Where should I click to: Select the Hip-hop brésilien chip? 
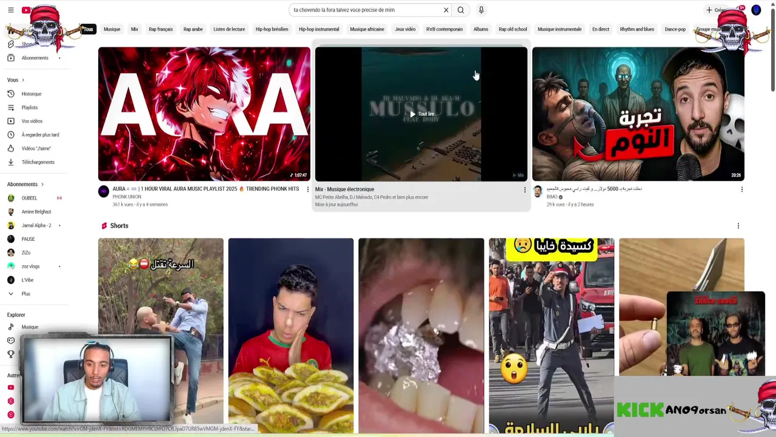click(x=272, y=29)
